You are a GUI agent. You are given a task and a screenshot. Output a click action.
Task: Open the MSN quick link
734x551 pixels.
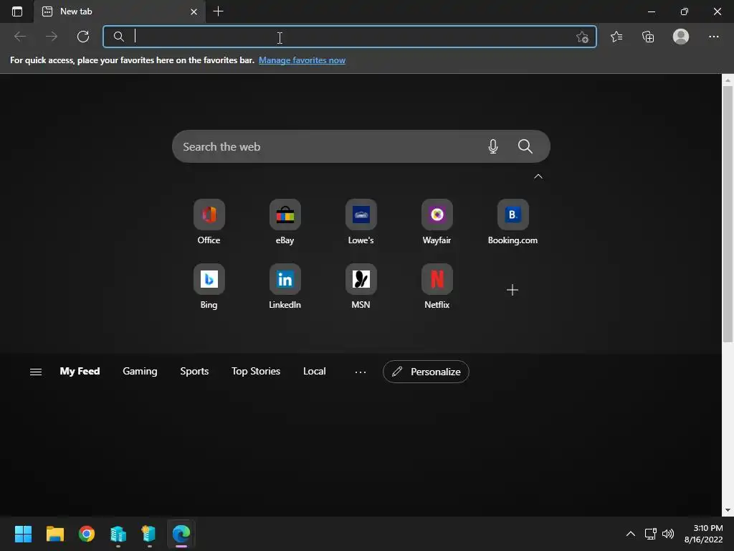361,286
